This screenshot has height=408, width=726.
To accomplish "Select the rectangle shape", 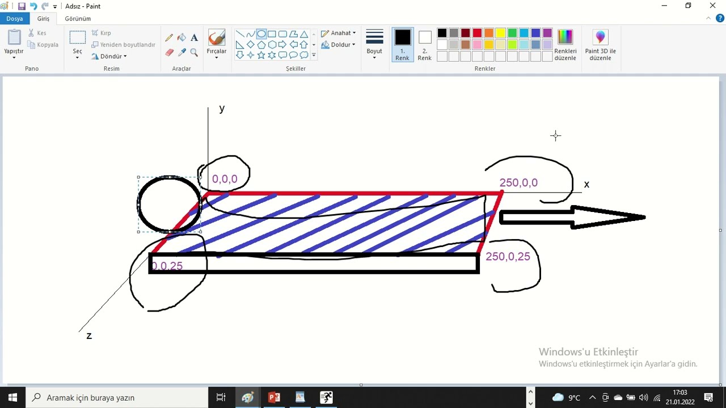I will click(x=272, y=34).
